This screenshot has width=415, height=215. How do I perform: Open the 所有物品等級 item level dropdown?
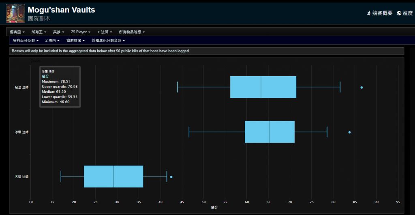[x=132, y=32]
